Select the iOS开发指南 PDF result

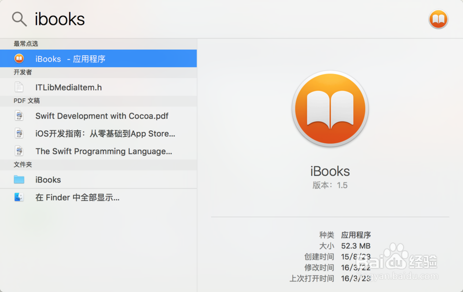click(x=98, y=134)
